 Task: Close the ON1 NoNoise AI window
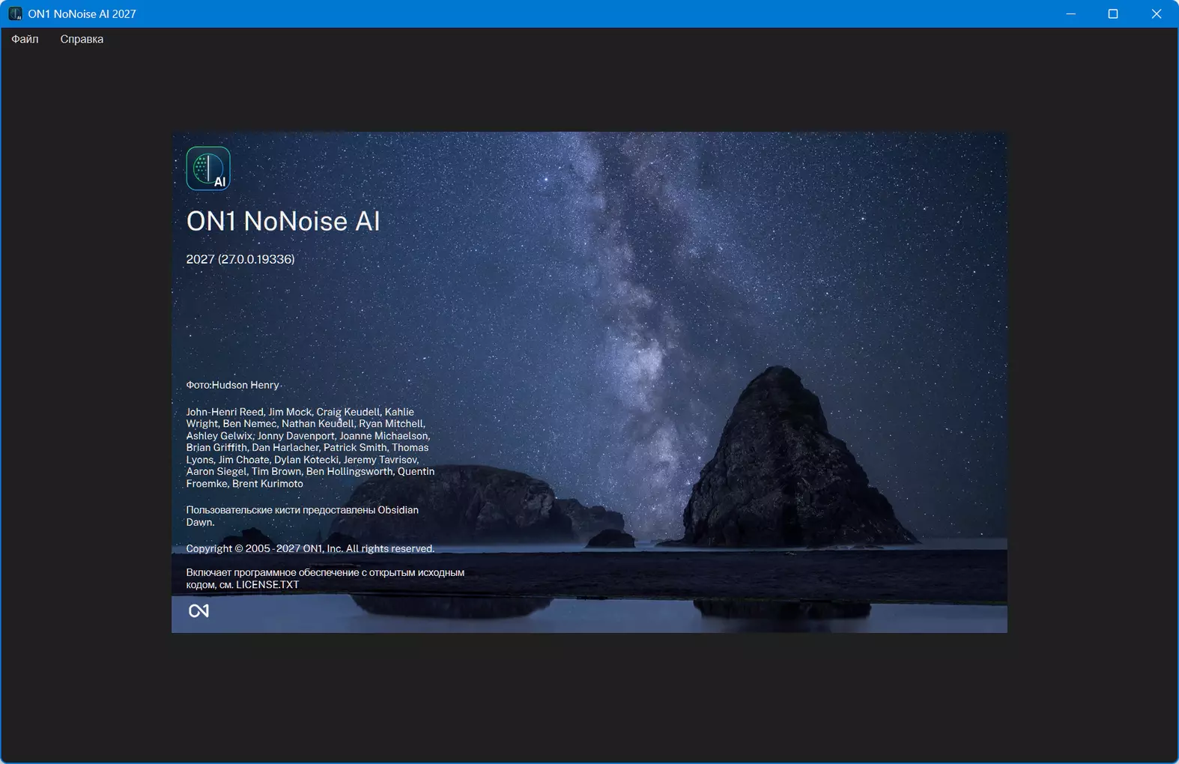pyautogui.click(x=1157, y=13)
